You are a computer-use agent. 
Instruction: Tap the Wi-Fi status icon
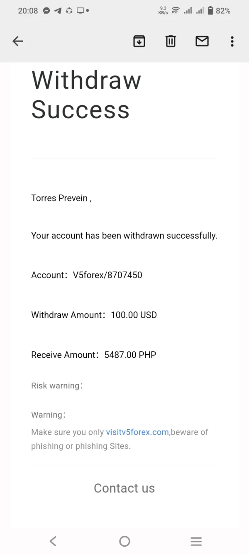point(176,11)
